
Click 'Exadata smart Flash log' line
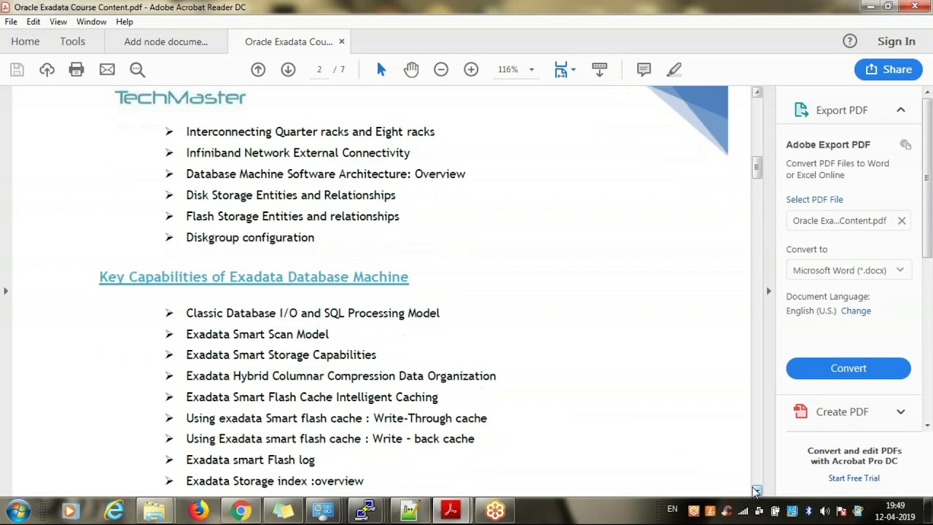(250, 460)
